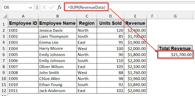Select revenue cell $2,040.00
The width and height of the screenshot is (195, 96).
pos(135,91)
